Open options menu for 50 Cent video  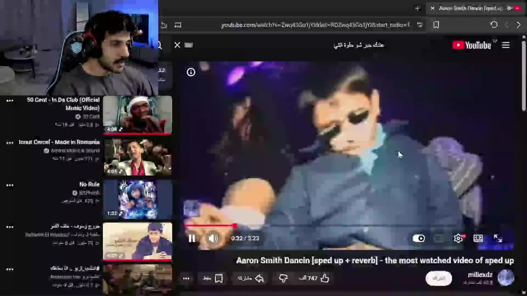10,100
